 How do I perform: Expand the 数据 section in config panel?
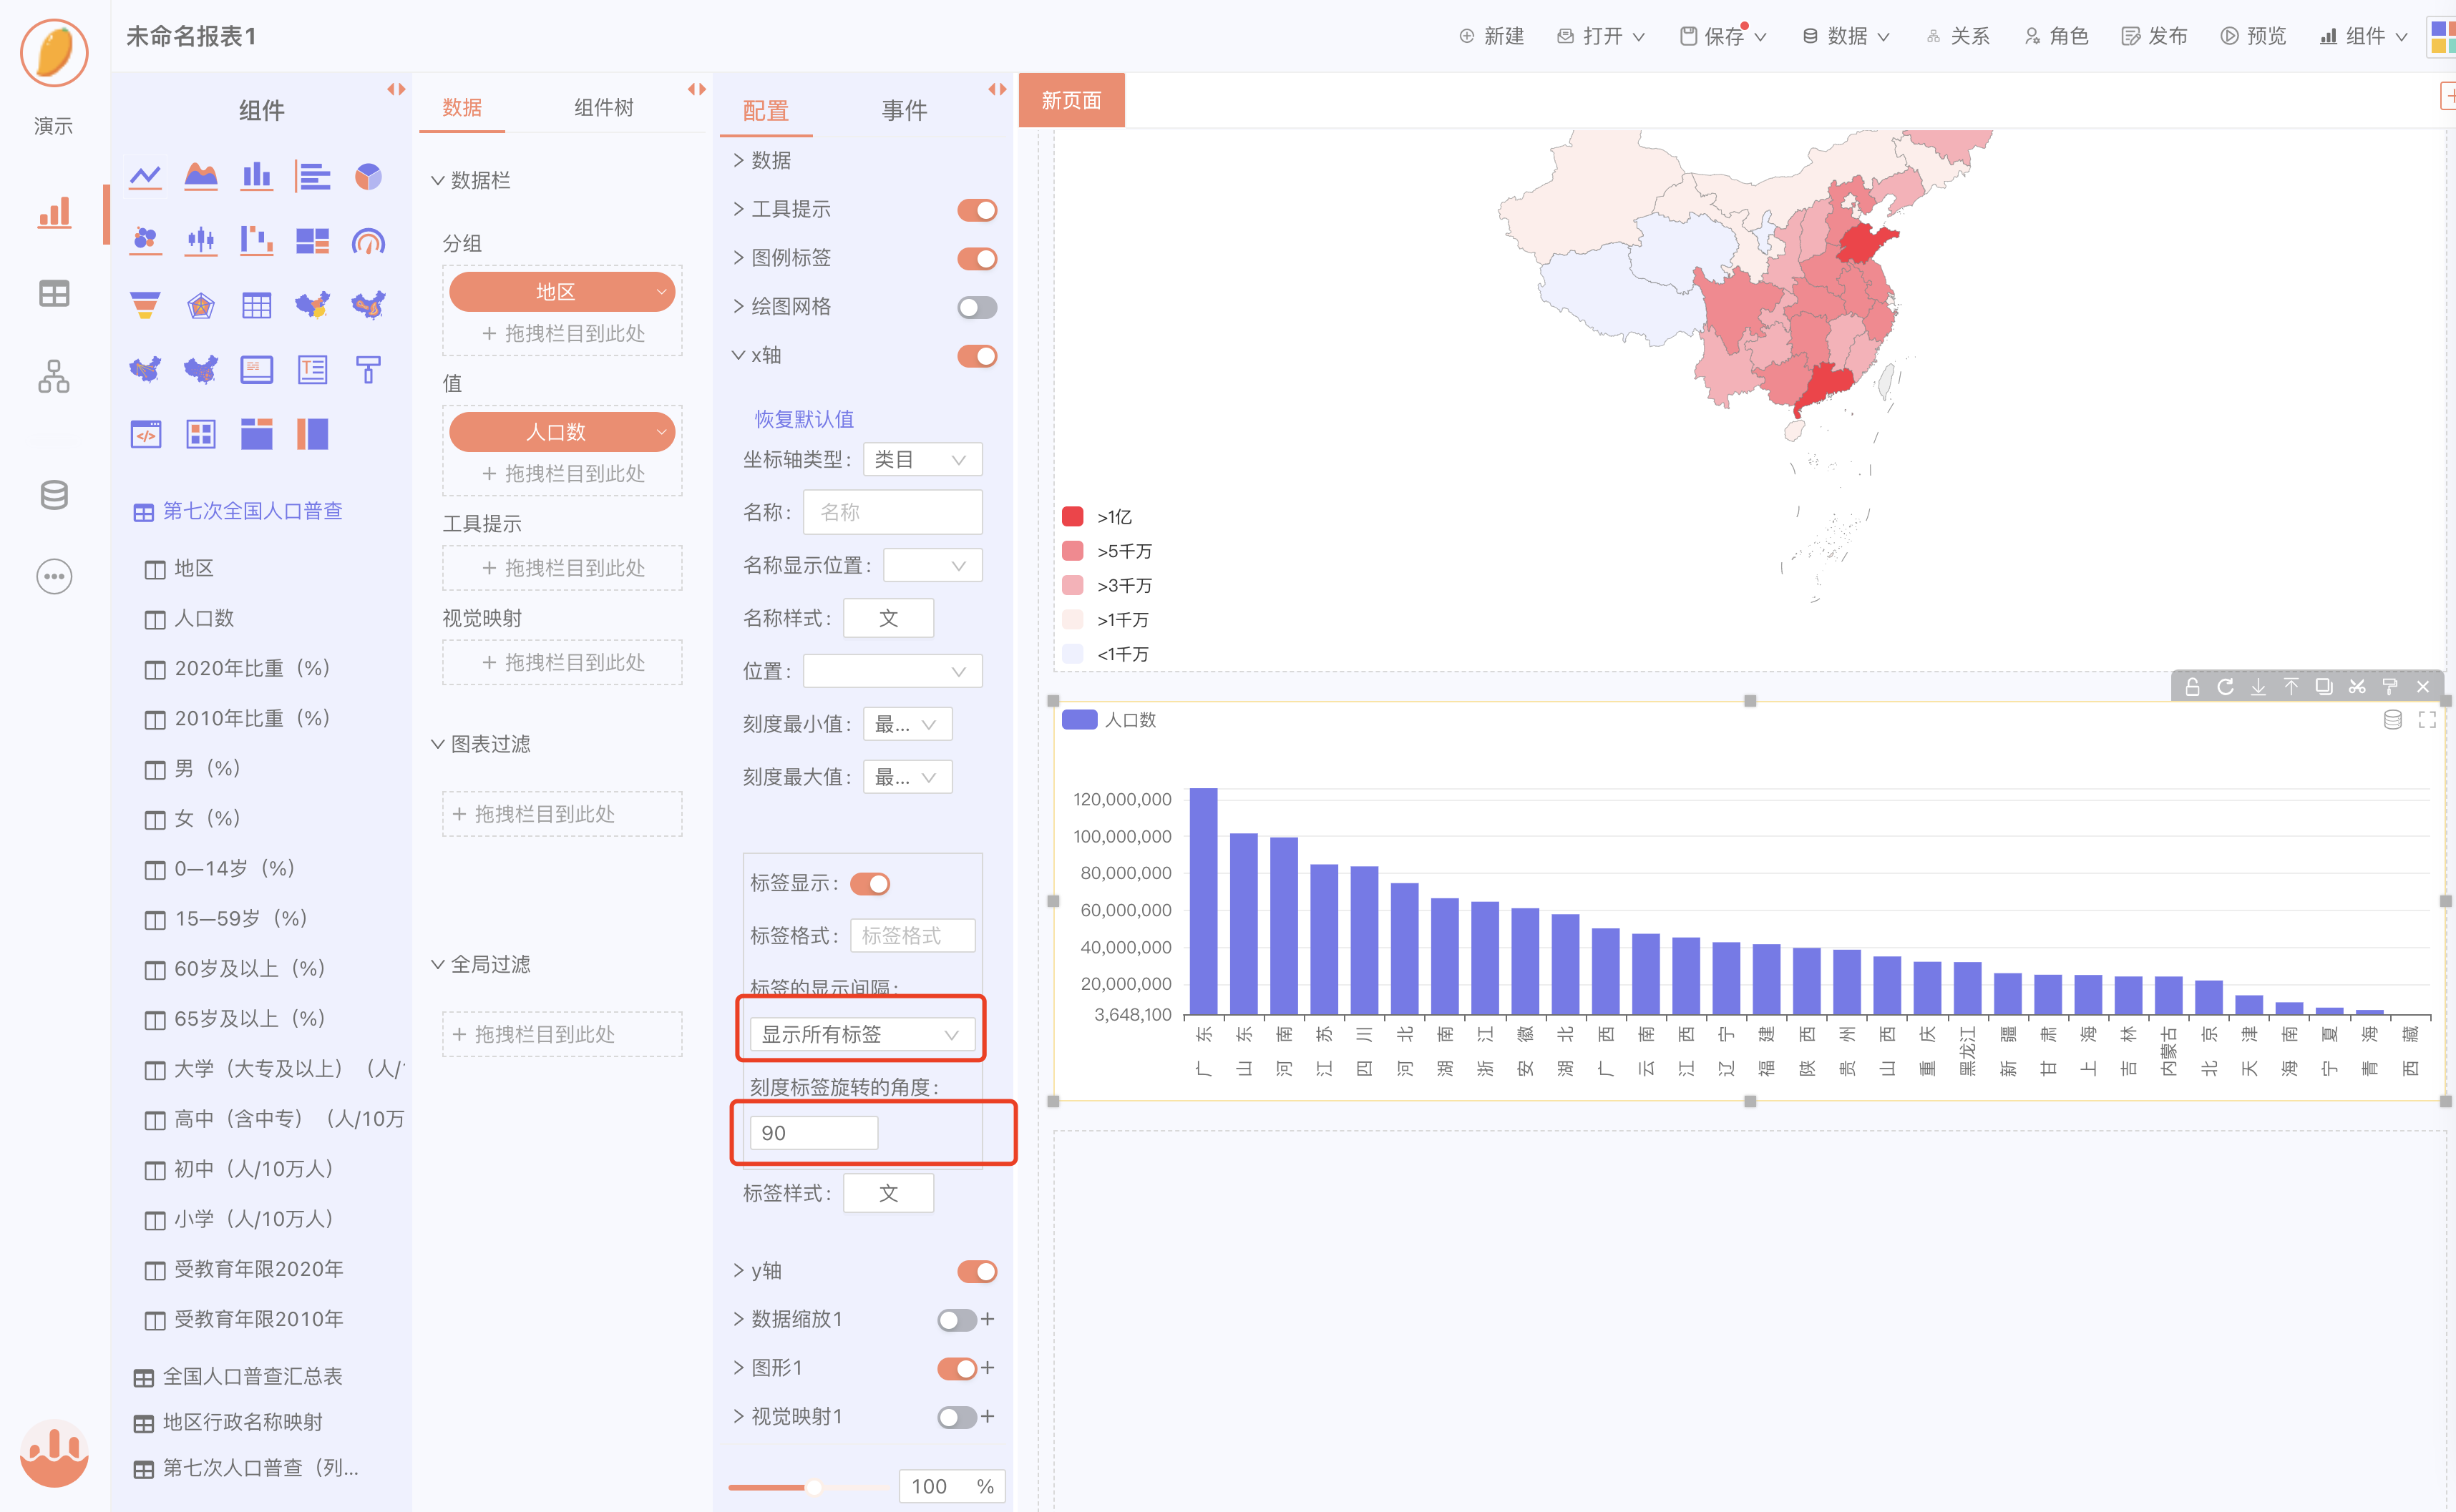coord(762,160)
